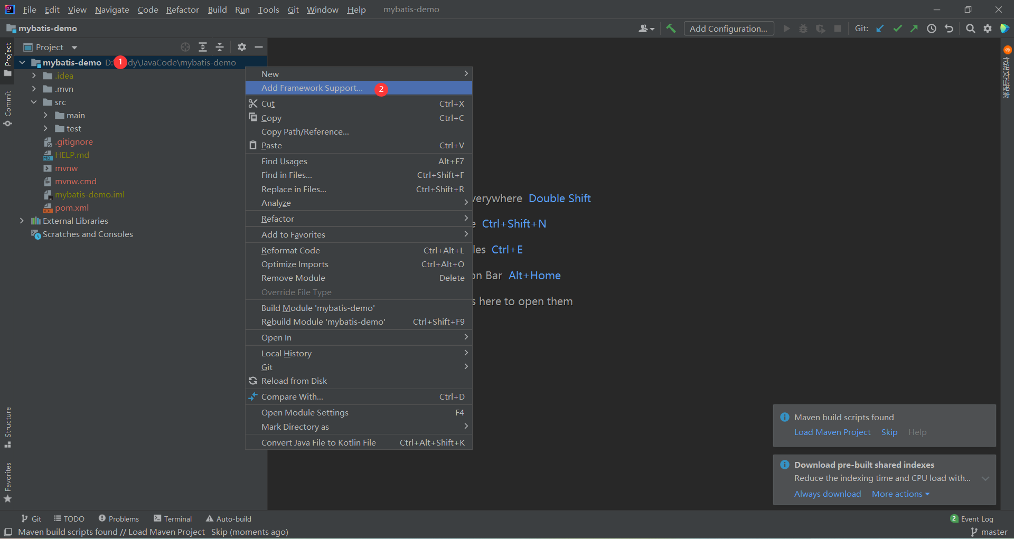This screenshot has width=1014, height=539.
Task: Open the Terminal tool window
Action: click(x=173, y=519)
